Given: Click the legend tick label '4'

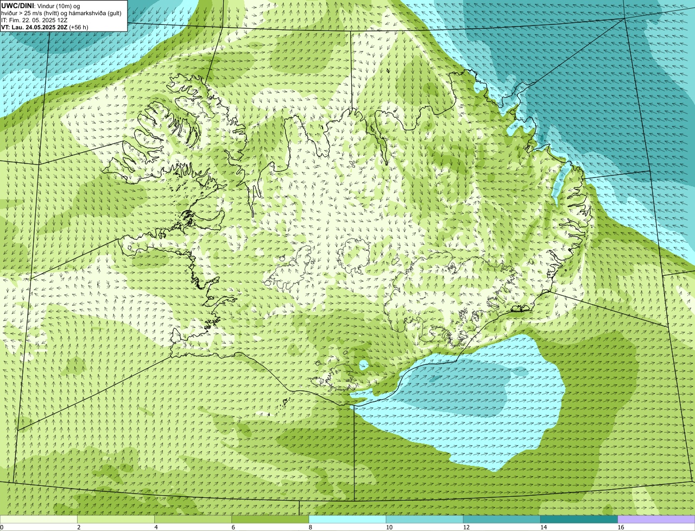Looking at the screenshot, I should pos(156,527).
